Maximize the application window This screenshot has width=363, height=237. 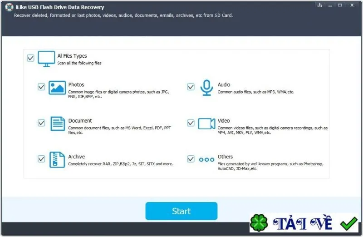(x=340, y=5)
